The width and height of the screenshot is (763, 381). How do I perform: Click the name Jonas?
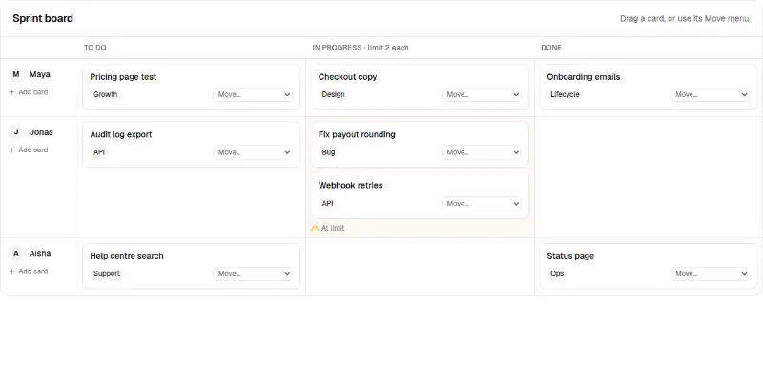[x=41, y=132]
